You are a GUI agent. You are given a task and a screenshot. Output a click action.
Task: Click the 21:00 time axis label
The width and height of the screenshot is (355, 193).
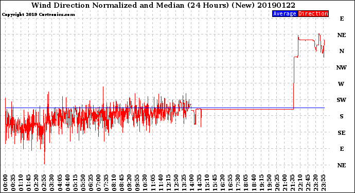pos(285,183)
